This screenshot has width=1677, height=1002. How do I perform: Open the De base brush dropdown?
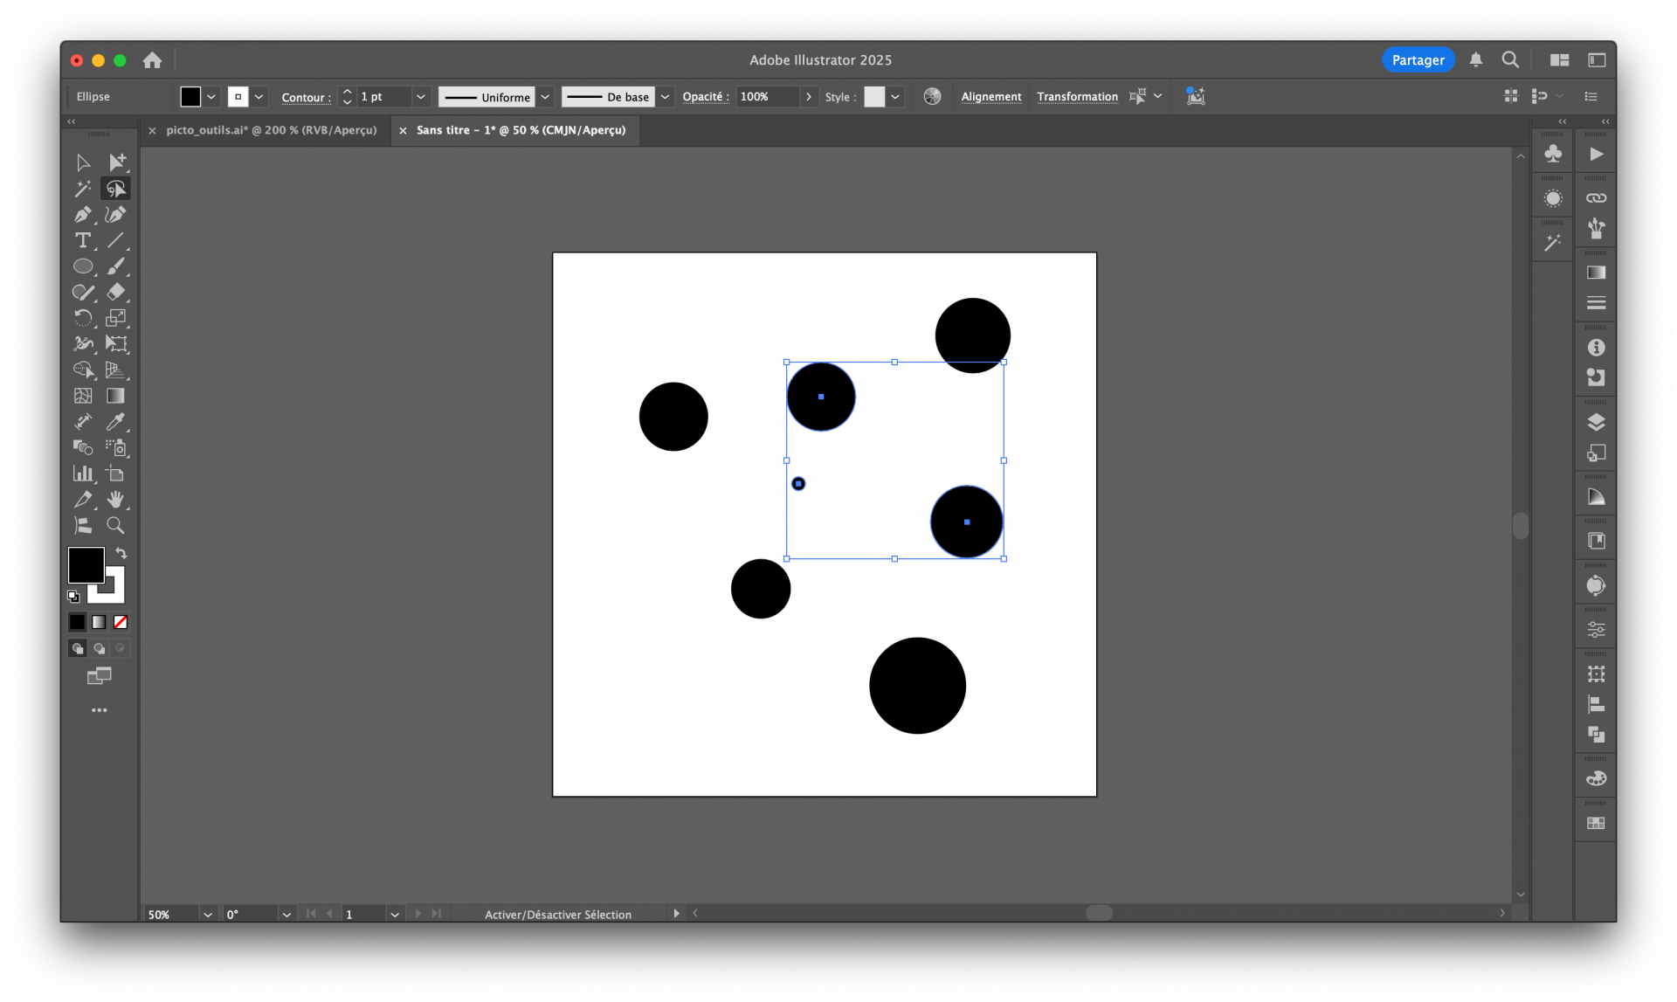[664, 96]
